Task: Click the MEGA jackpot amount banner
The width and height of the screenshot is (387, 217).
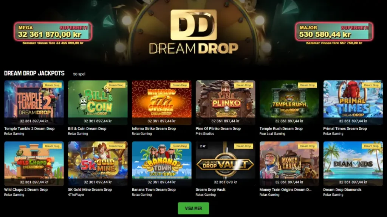Action: (x=53, y=31)
